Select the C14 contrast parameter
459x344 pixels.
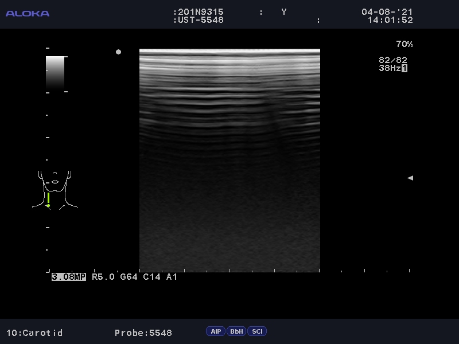[x=151, y=277]
